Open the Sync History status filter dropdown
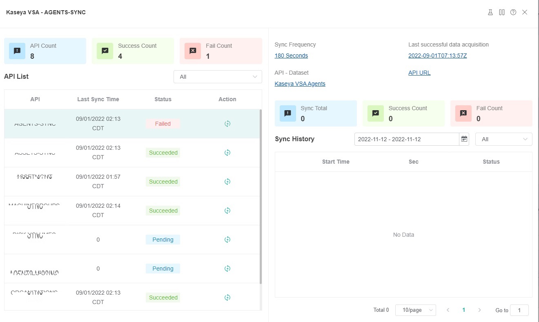This screenshot has width=539, height=322. click(x=503, y=139)
